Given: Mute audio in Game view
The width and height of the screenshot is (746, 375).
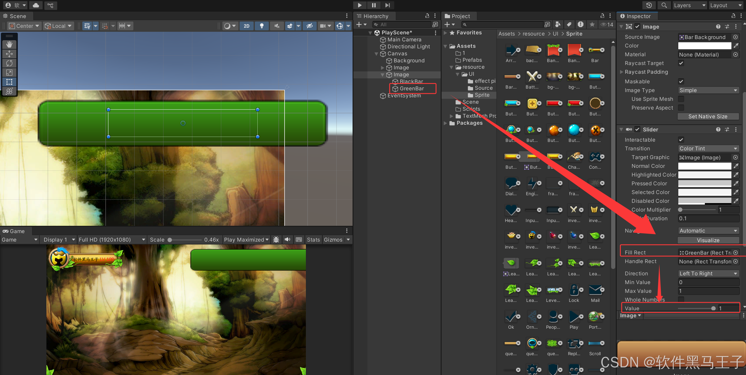Looking at the screenshot, I should (287, 240).
